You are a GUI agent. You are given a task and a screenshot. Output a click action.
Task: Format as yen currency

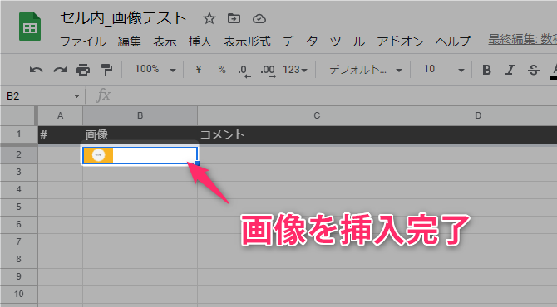[x=199, y=70]
